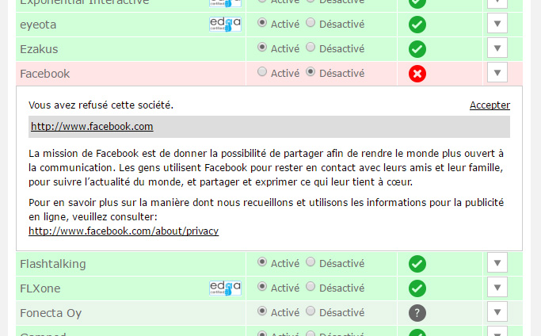Expand details arrow for Fonecta Oy row
This screenshot has height=336, width=541.
pyautogui.click(x=497, y=311)
